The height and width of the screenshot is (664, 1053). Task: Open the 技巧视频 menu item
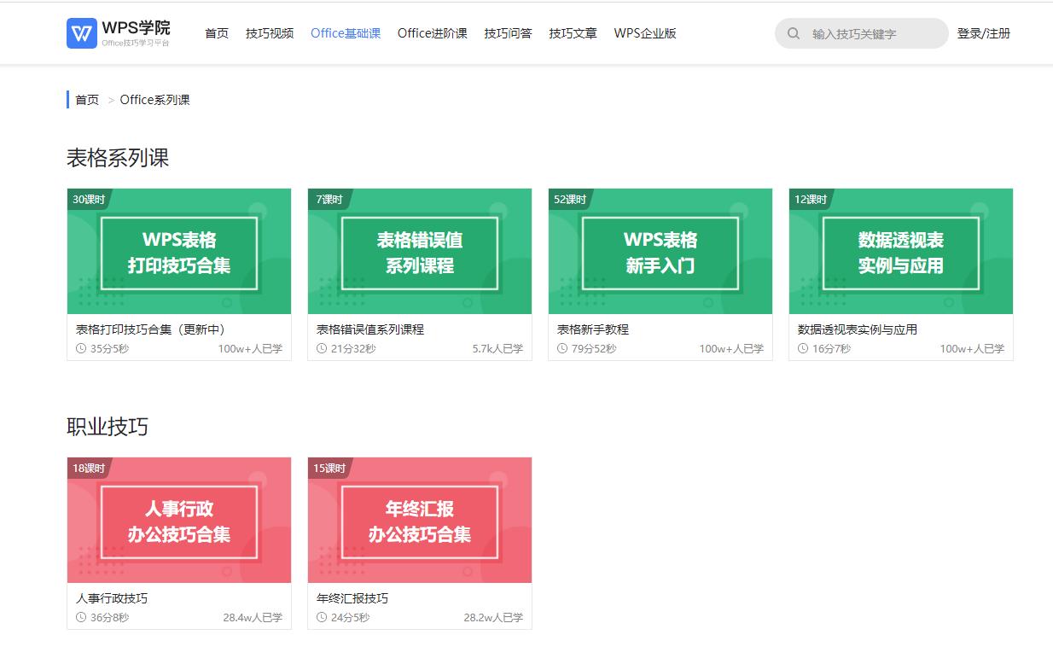click(x=269, y=33)
